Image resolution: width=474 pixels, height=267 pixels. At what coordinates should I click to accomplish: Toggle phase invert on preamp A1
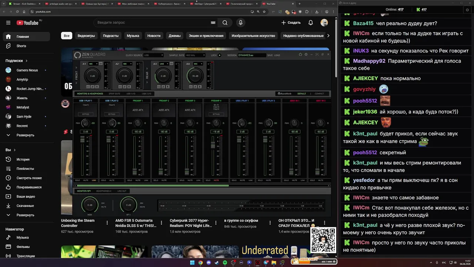93,87
